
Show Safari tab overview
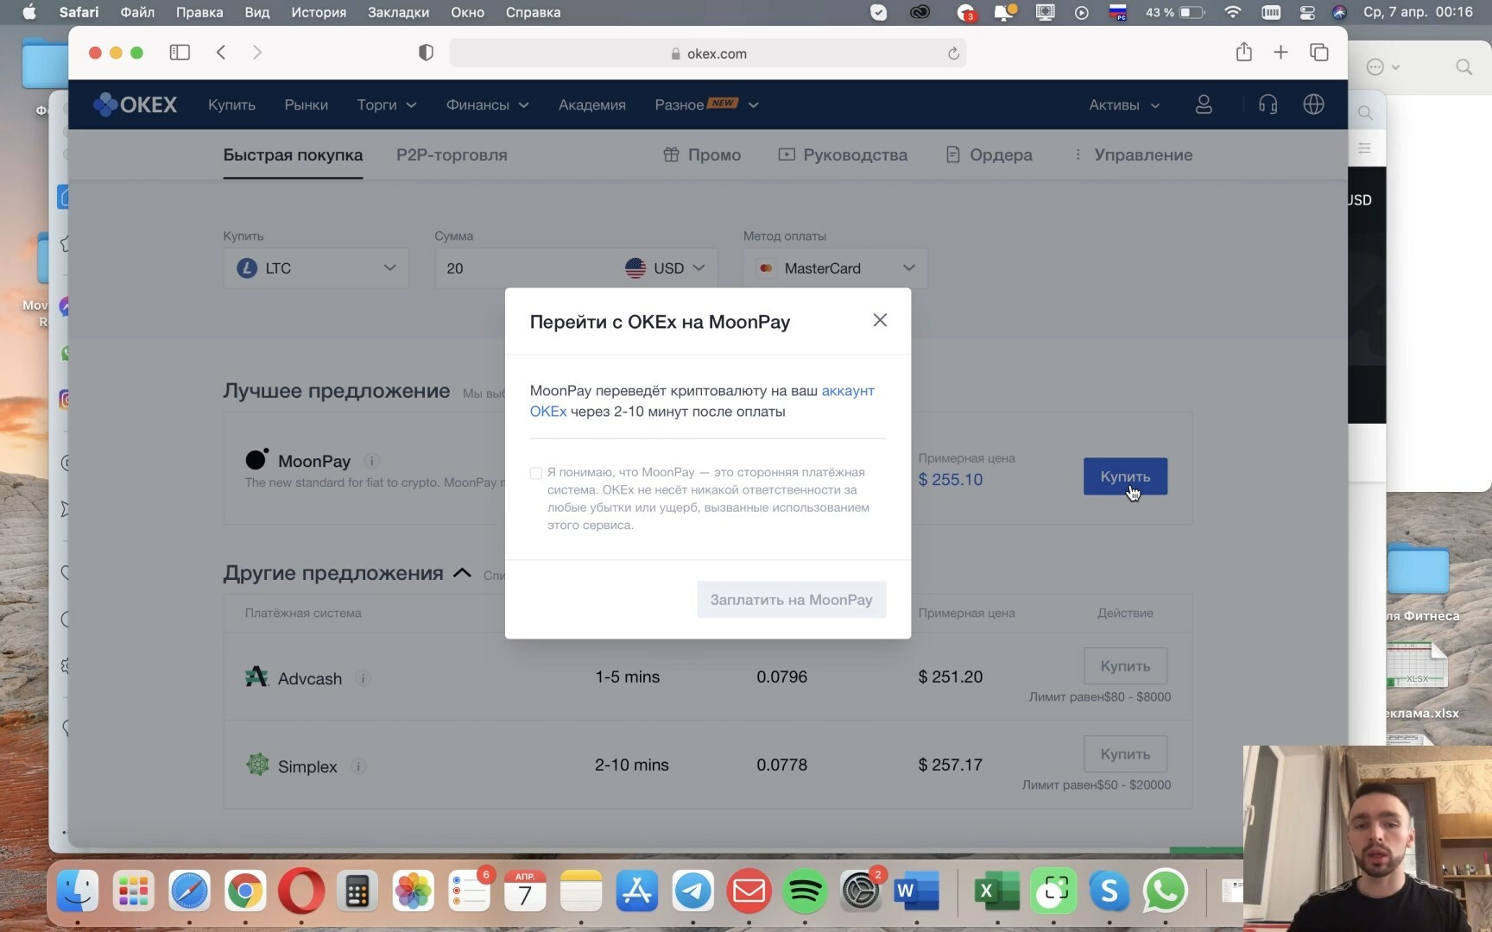coord(1318,53)
